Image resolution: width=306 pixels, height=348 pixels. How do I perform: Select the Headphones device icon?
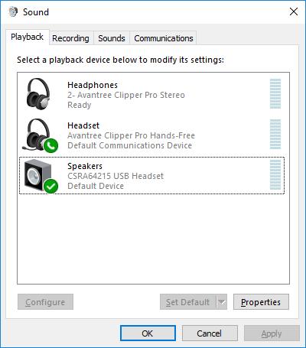click(x=38, y=94)
